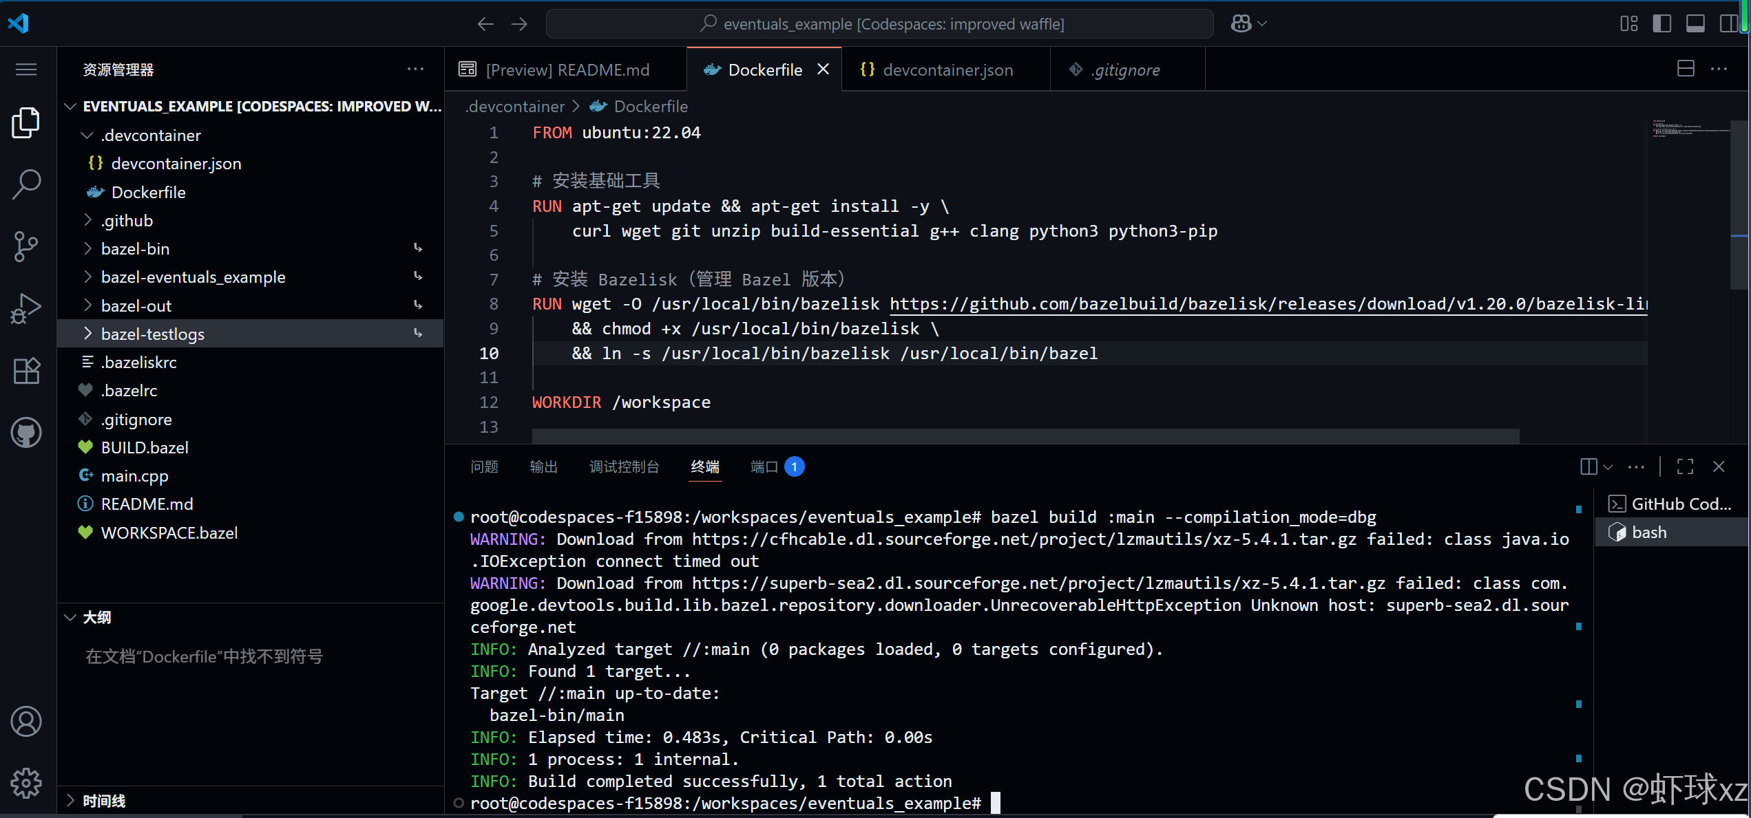Select the Dockerfile editor tab

764,69
